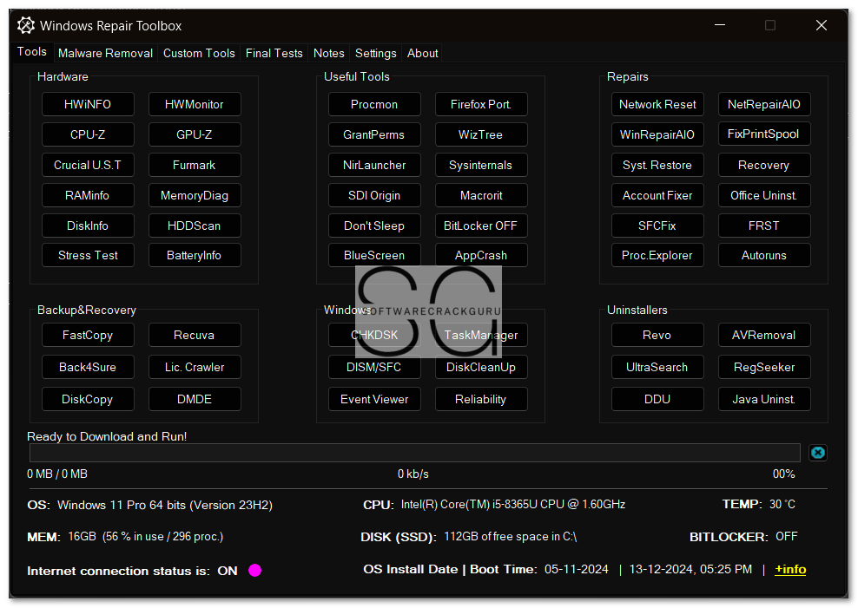858x608 pixels.
Task: Start the CPU-Z tool
Action: 88,134
